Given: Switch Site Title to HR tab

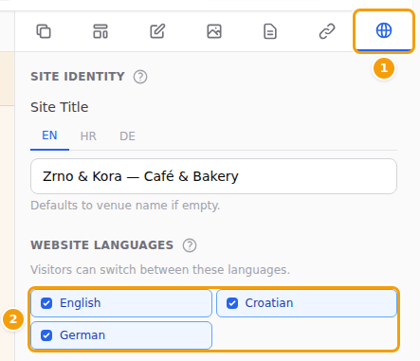Looking at the screenshot, I should [88, 136].
